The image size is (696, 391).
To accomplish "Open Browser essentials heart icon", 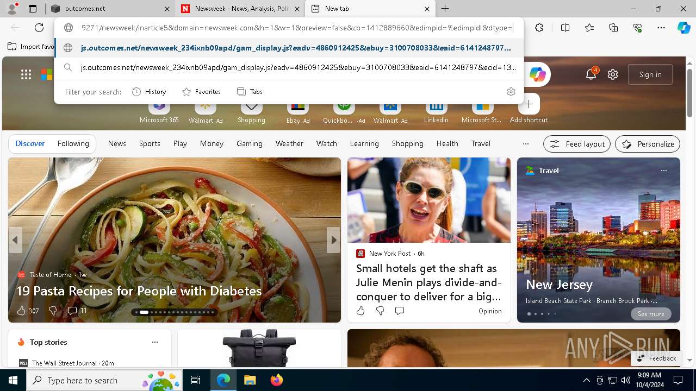I will [x=637, y=28].
